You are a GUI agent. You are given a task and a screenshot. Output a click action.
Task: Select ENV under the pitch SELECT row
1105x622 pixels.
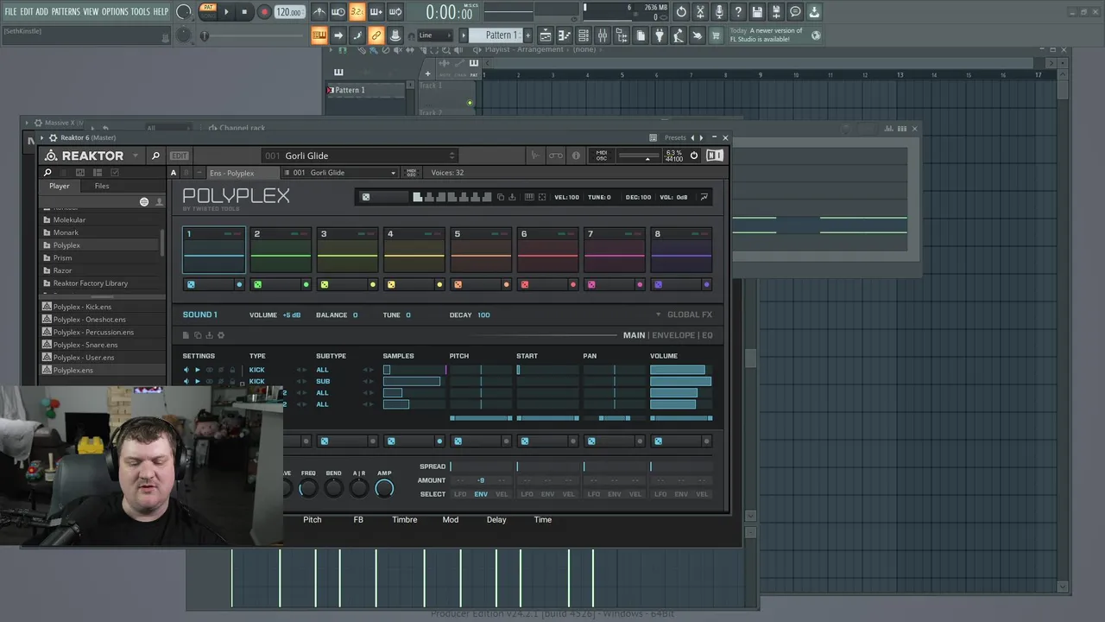481,494
